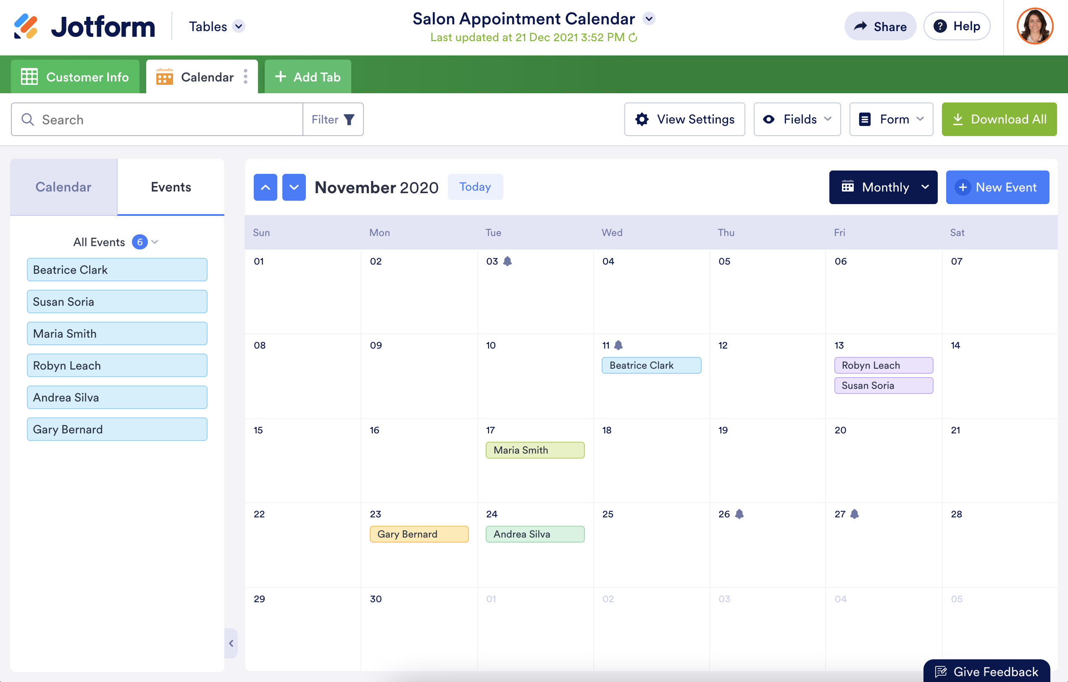Open Calendar tab three-dot options menu
Screen dimensions: 1068x682
[246, 77]
